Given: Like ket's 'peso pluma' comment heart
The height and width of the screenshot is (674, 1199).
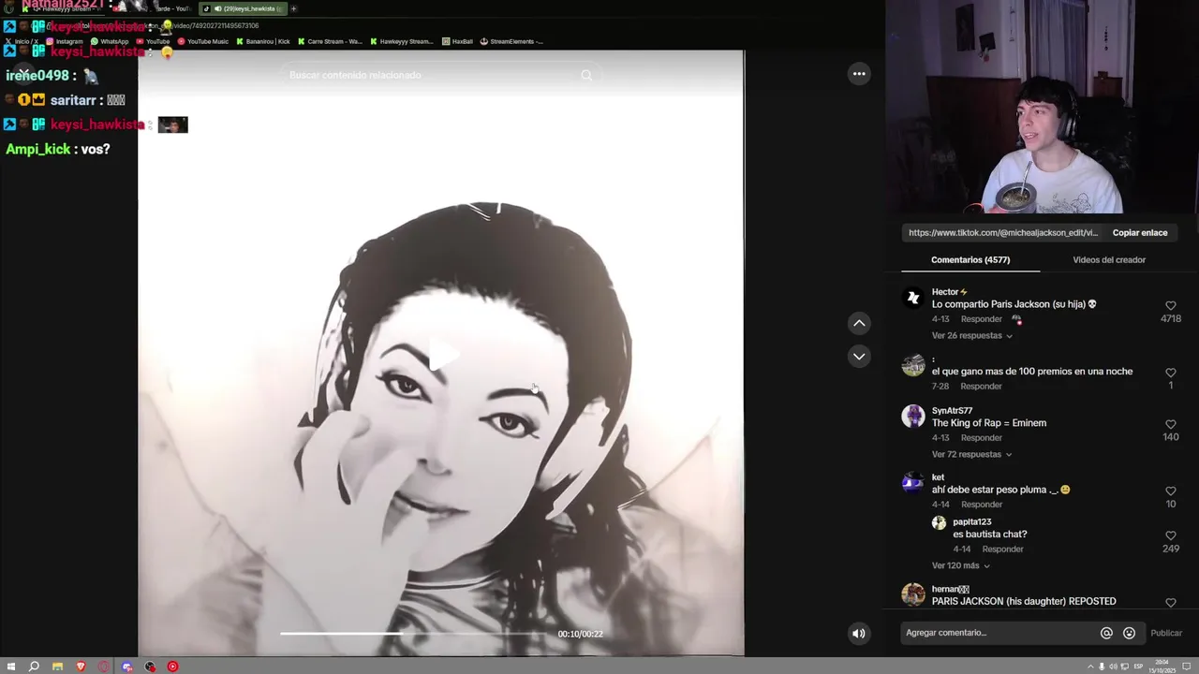Looking at the screenshot, I should pyautogui.click(x=1170, y=491).
